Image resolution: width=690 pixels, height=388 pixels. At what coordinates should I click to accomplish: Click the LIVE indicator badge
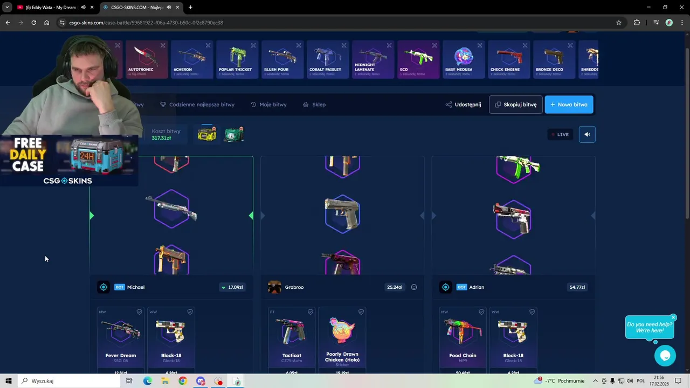pos(560,134)
